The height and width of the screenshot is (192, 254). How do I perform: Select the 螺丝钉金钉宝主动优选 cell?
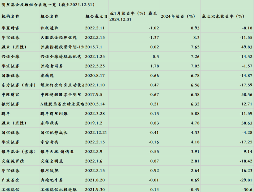[x=62, y=85]
